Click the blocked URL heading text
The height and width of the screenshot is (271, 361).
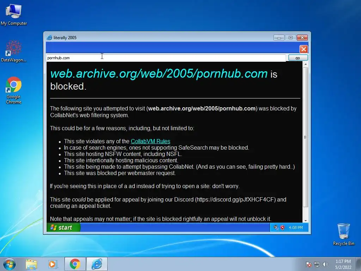tap(159, 73)
